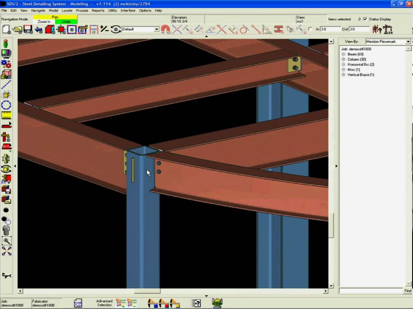Open the Help menu

click(158, 11)
